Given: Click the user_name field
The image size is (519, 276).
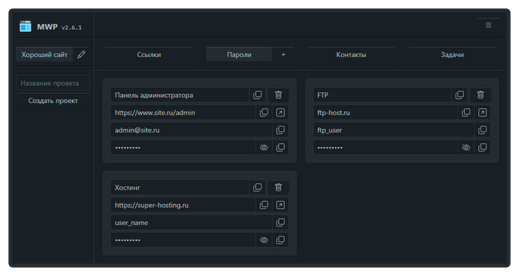Looking at the screenshot, I should point(191,223).
